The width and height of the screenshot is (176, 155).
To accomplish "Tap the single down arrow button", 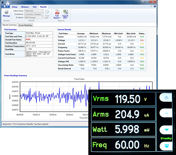I will 166,130.
